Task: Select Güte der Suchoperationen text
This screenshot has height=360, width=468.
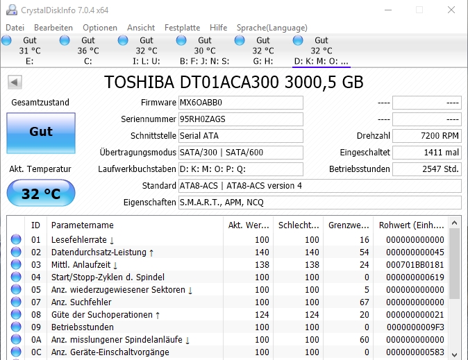Action: [106, 315]
